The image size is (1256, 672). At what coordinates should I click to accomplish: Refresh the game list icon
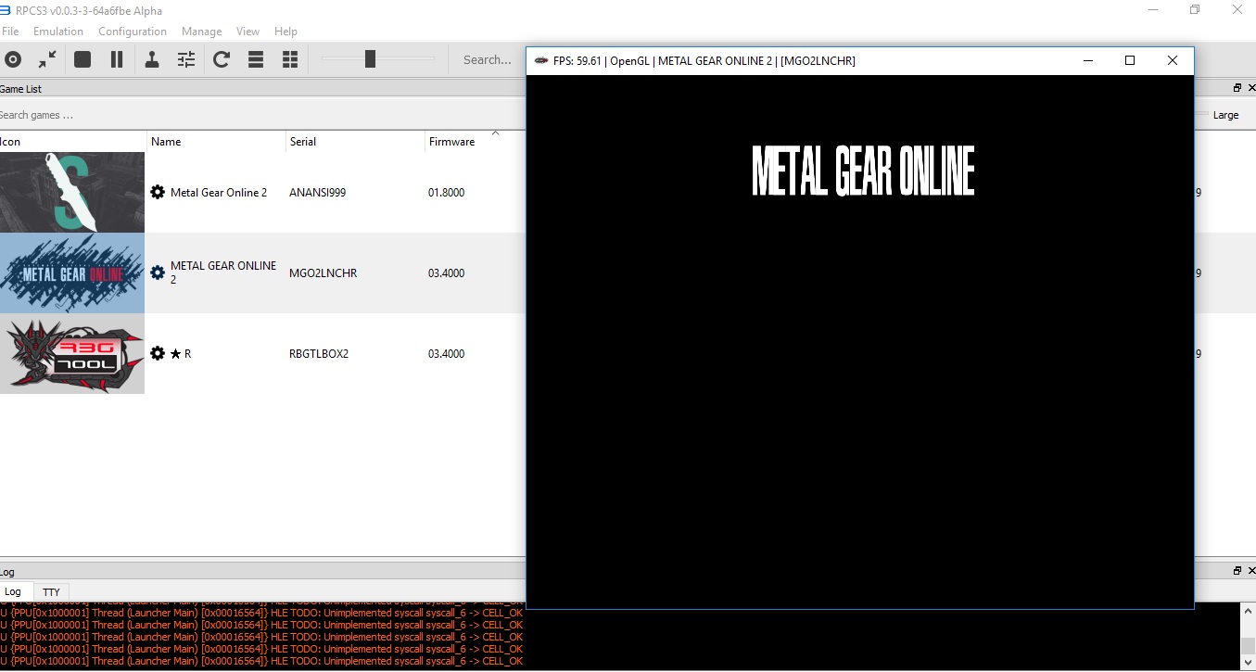pyautogui.click(x=221, y=59)
